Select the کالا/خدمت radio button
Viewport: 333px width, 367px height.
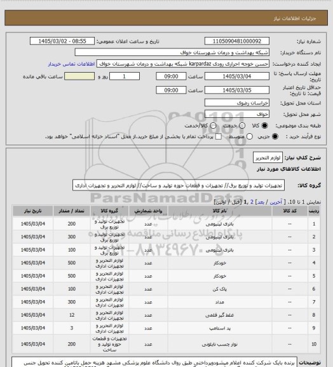point(213,126)
